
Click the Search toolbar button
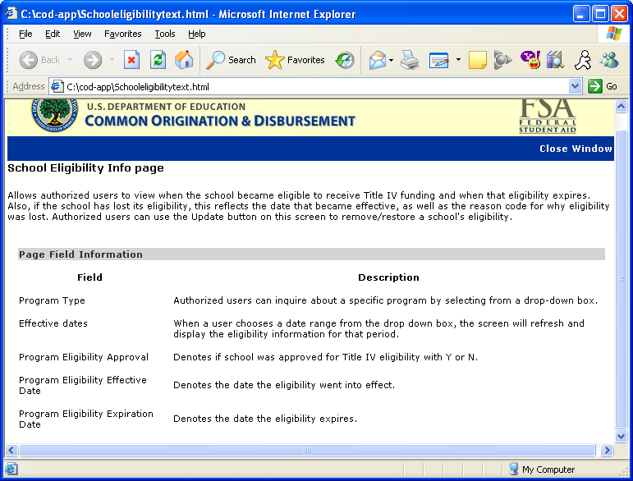[x=232, y=60]
